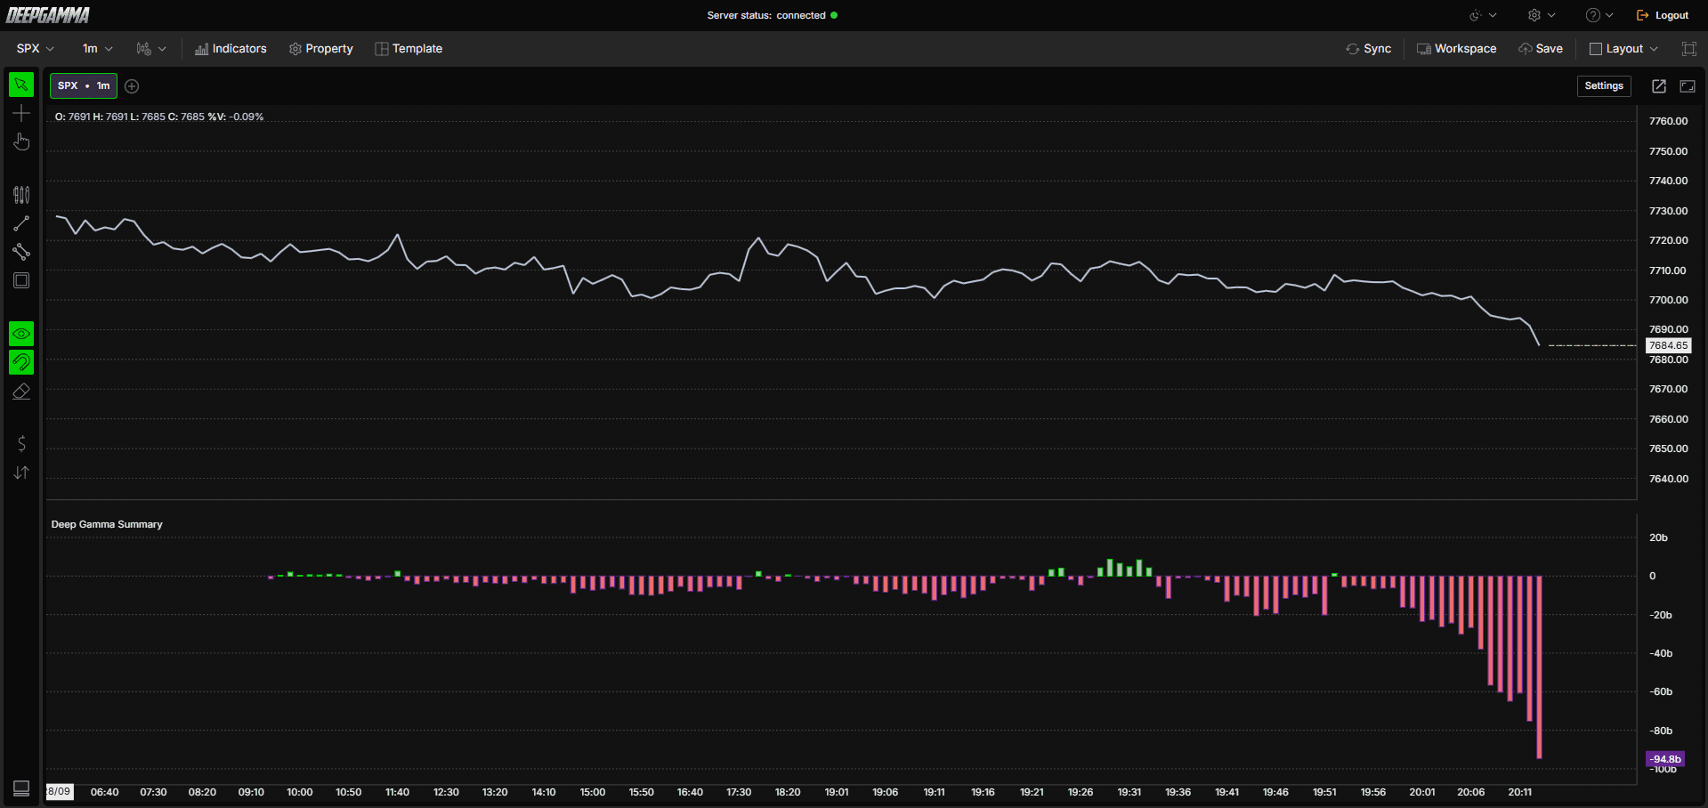Open the theme mode dropdown

[1483, 15]
